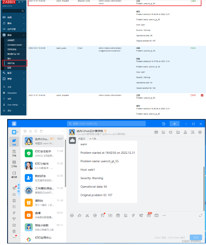Click @ mention icon in message toolbar
The height and width of the screenshot is (245, 206).
click(95, 215)
